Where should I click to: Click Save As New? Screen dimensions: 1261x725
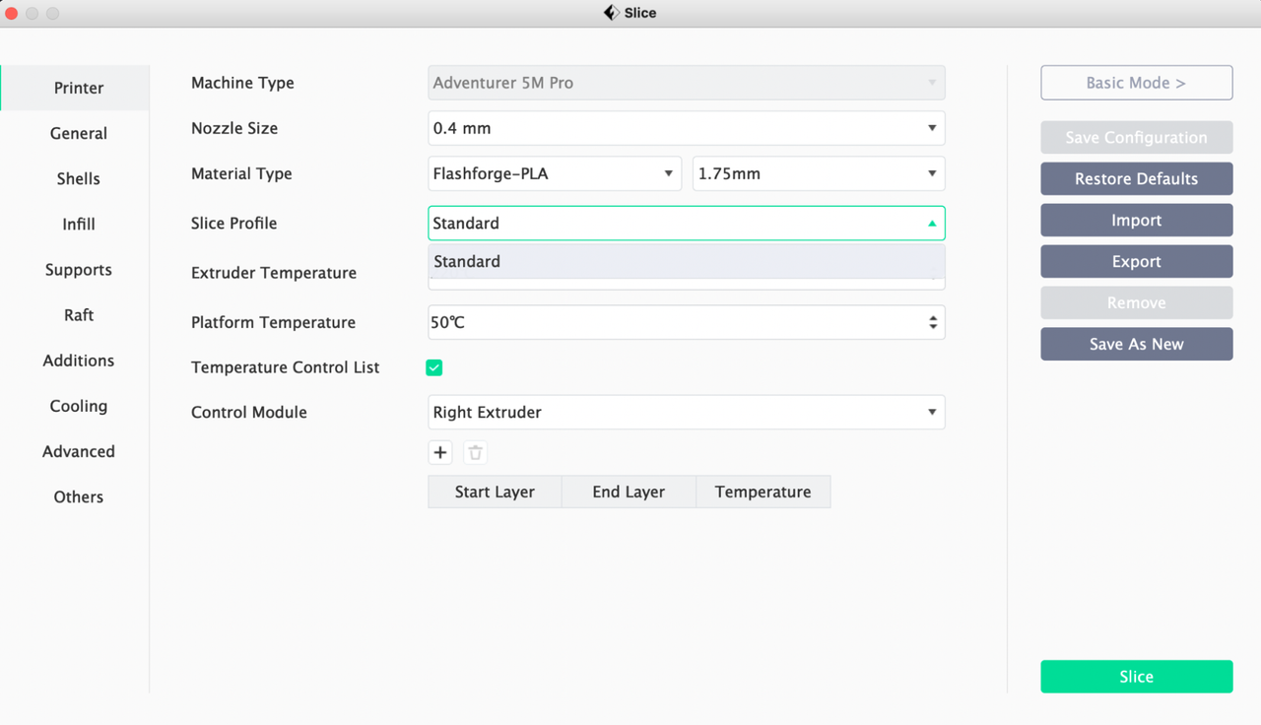click(1136, 344)
